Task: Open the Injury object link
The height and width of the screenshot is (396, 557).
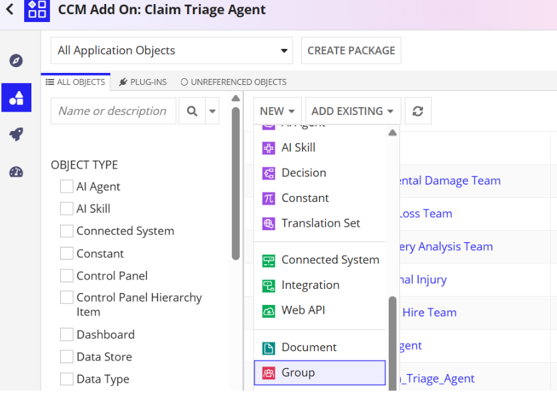Action: (423, 280)
